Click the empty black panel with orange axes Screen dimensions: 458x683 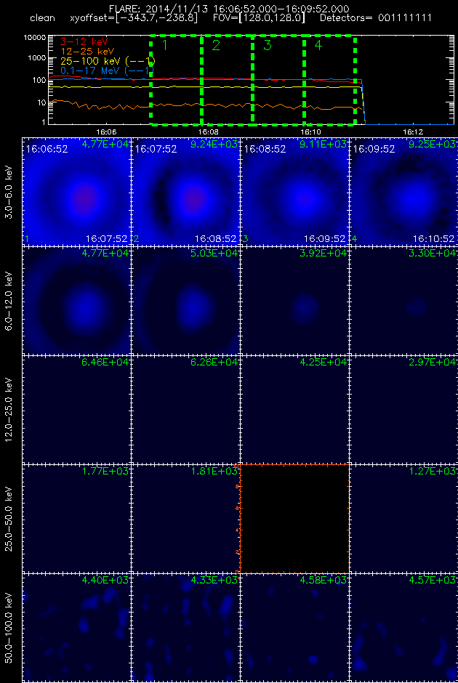(x=294, y=518)
